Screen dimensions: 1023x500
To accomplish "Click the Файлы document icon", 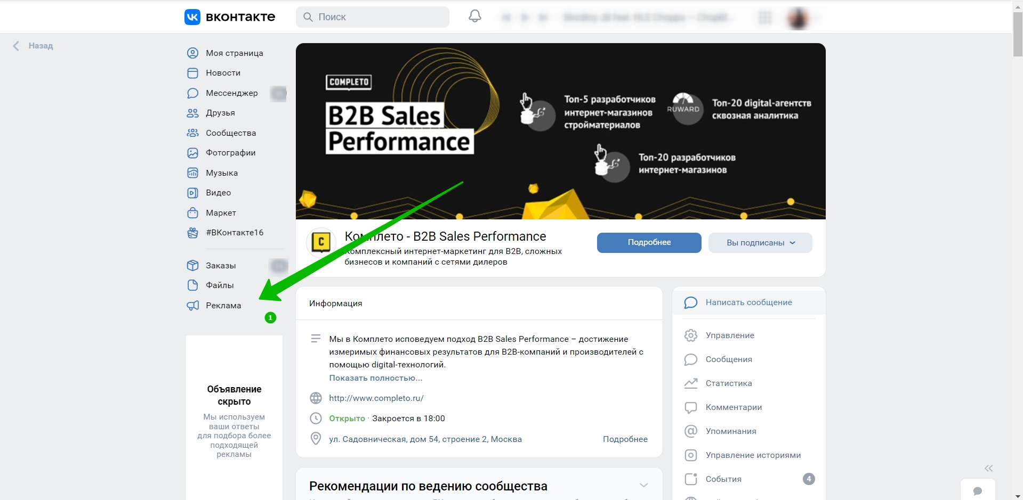I will point(192,285).
